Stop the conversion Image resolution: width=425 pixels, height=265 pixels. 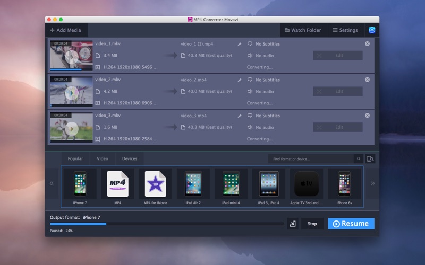(312, 224)
